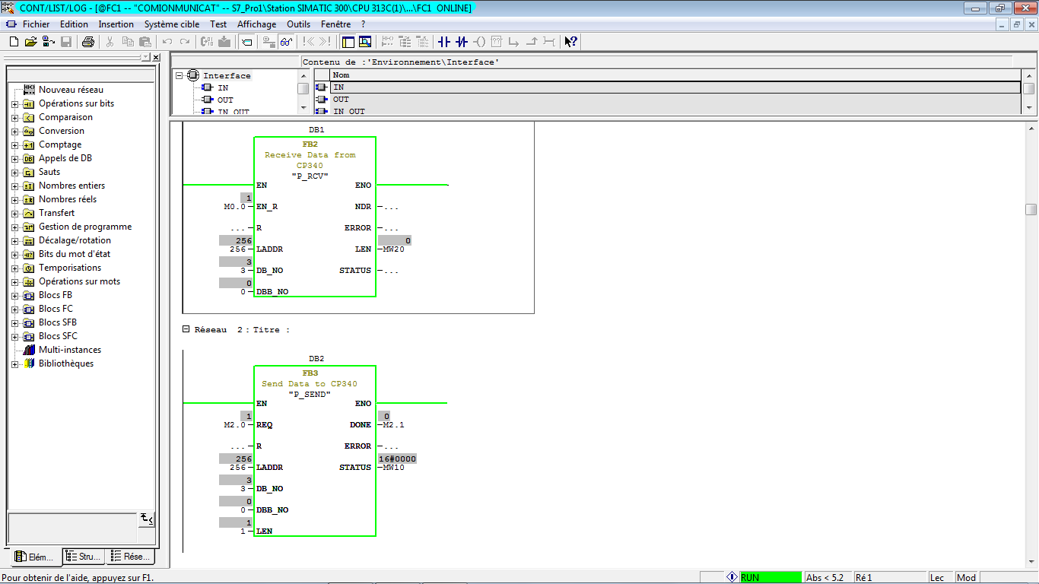Viewport: 1039px width, 584px height.
Task: Toggle the overview panel display button
Action: click(348, 42)
